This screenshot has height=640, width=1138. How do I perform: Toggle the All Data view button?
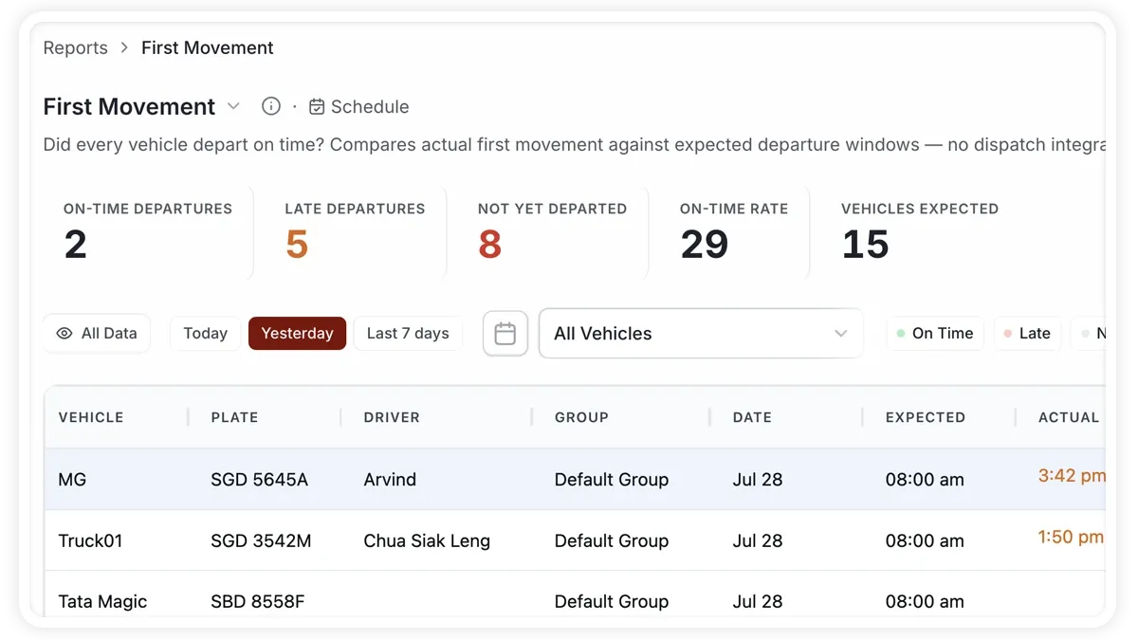point(97,334)
